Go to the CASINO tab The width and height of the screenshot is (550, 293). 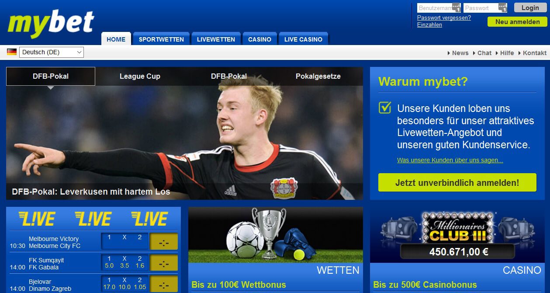259,39
